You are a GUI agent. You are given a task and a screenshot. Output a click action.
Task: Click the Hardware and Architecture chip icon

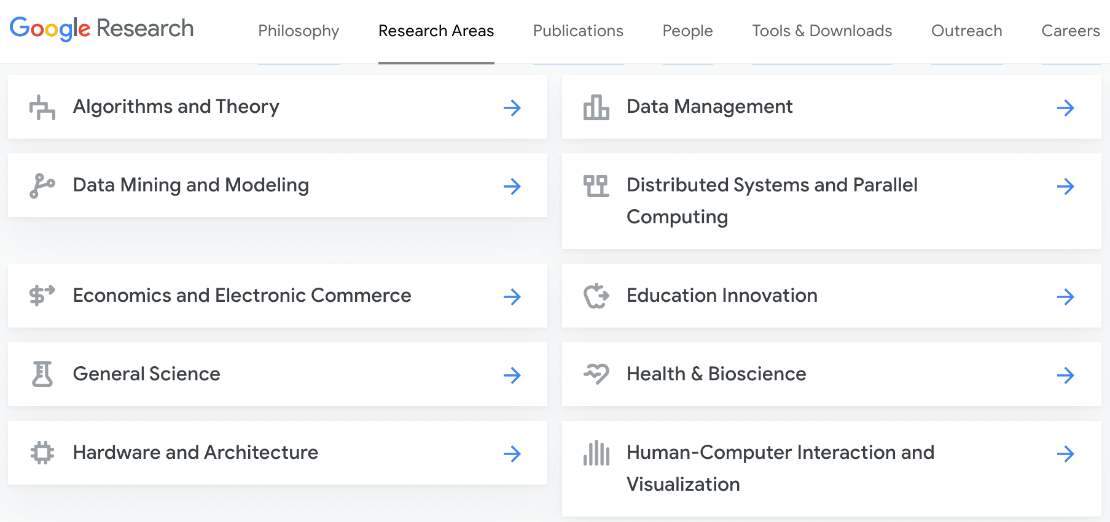point(42,453)
